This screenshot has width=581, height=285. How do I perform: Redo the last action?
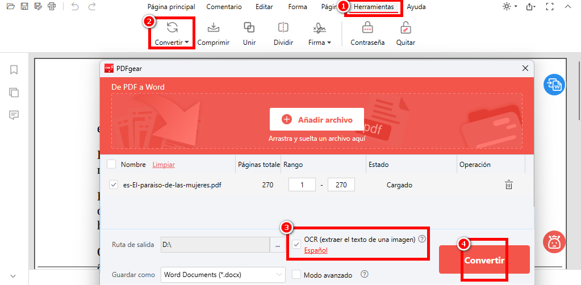tap(92, 6)
